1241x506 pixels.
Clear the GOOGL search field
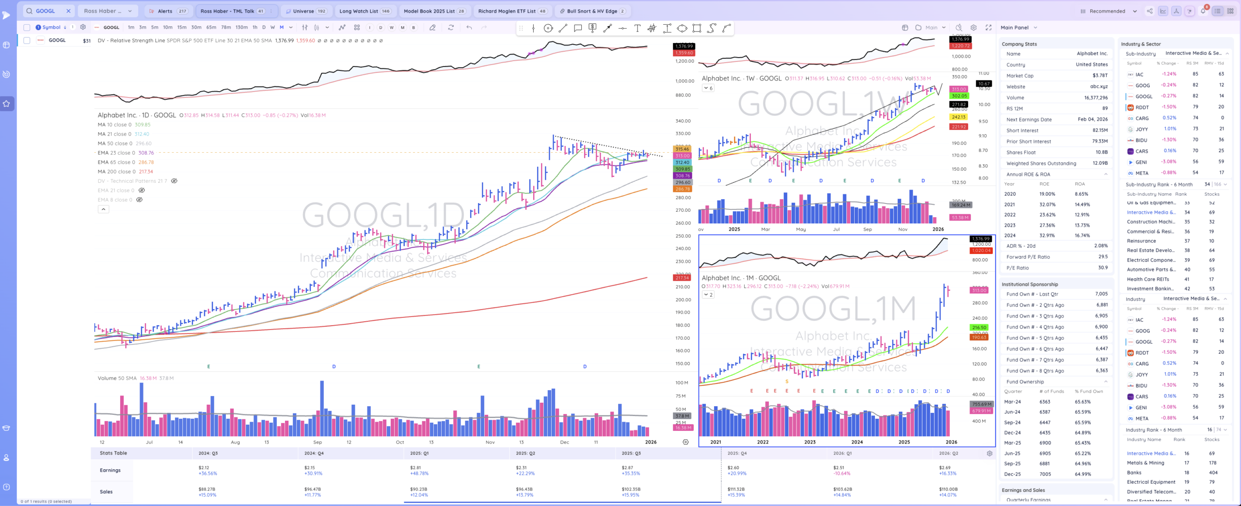point(68,11)
